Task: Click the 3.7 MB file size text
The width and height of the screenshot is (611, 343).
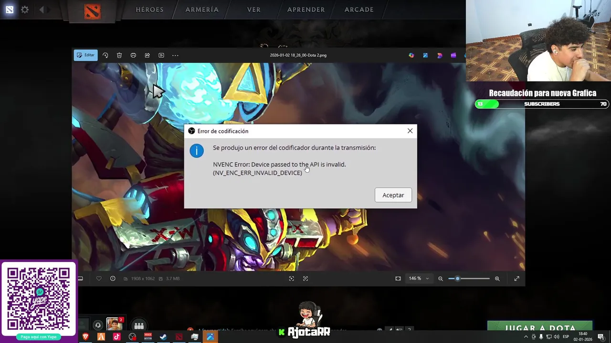Action: pos(173,279)
